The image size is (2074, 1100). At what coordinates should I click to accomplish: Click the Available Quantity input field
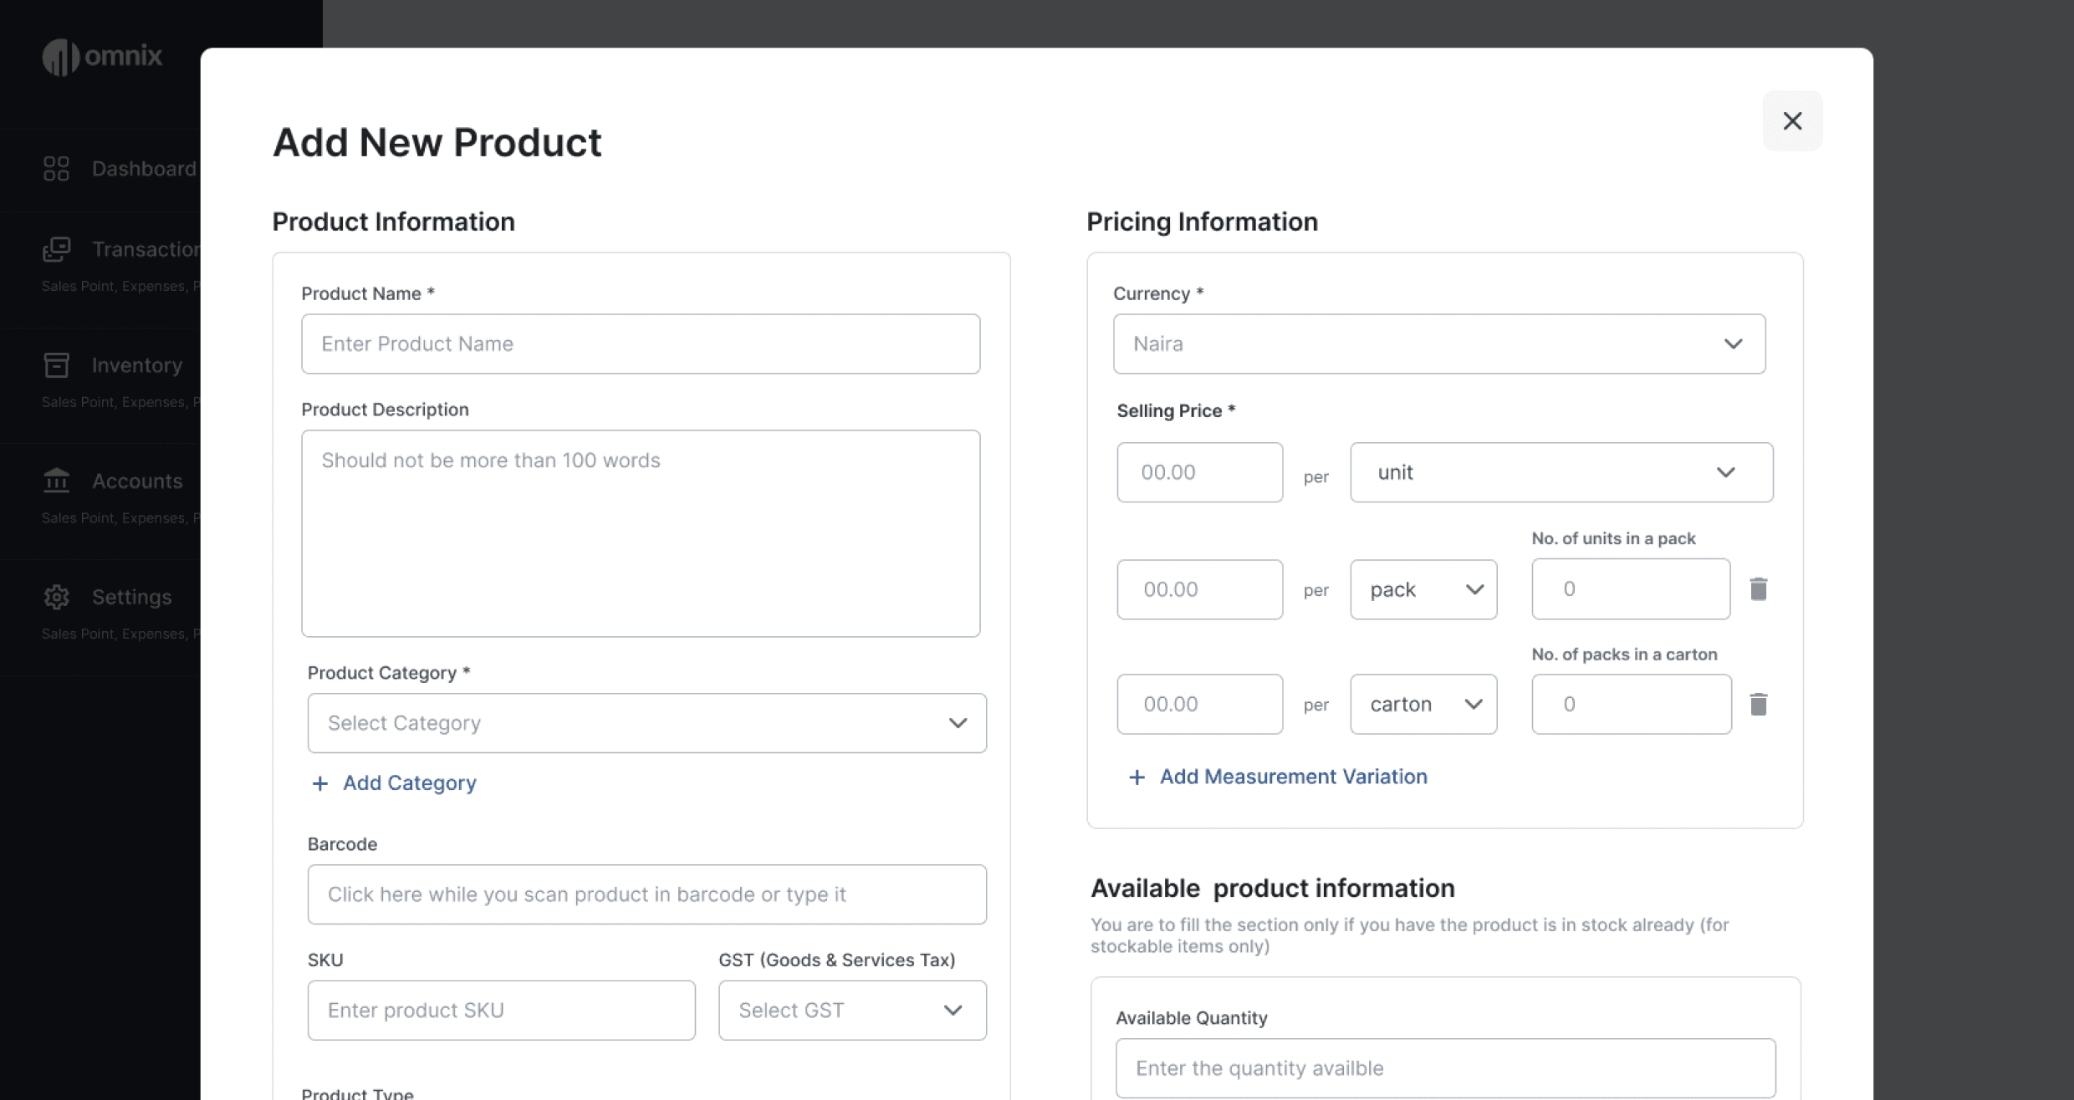pos(1444,1068)
